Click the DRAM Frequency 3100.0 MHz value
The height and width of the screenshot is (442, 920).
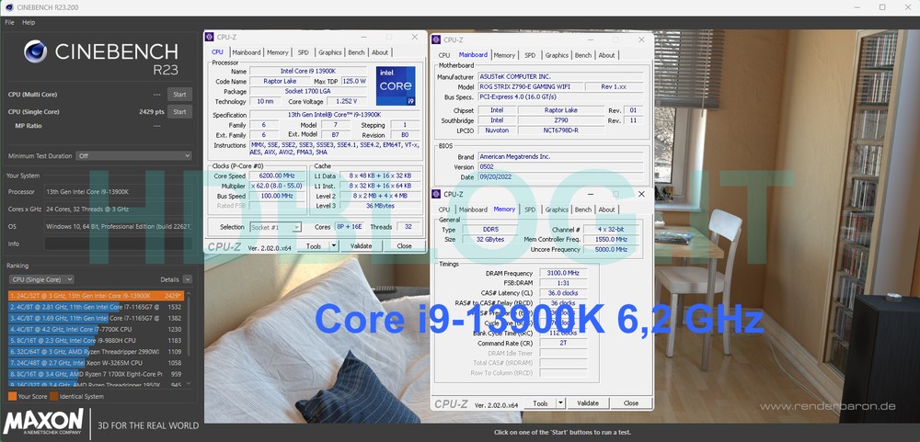click(x=563, y=273)
